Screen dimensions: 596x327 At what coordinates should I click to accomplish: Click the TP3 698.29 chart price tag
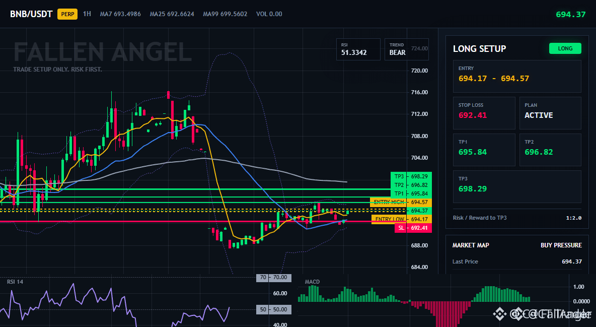(411, 176)
